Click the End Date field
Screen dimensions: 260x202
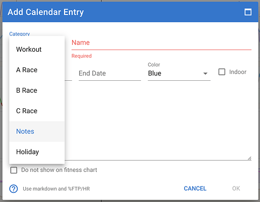[x=110, y=73]
